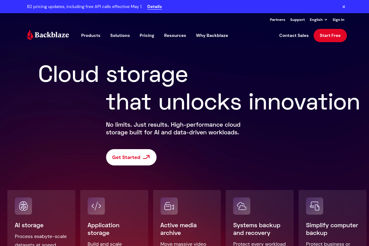This screenshot has width=369, height=246.
Task: Go to Partners page
Action: point(278,20)
